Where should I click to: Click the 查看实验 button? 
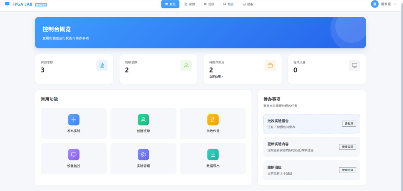tap(347, 147)
